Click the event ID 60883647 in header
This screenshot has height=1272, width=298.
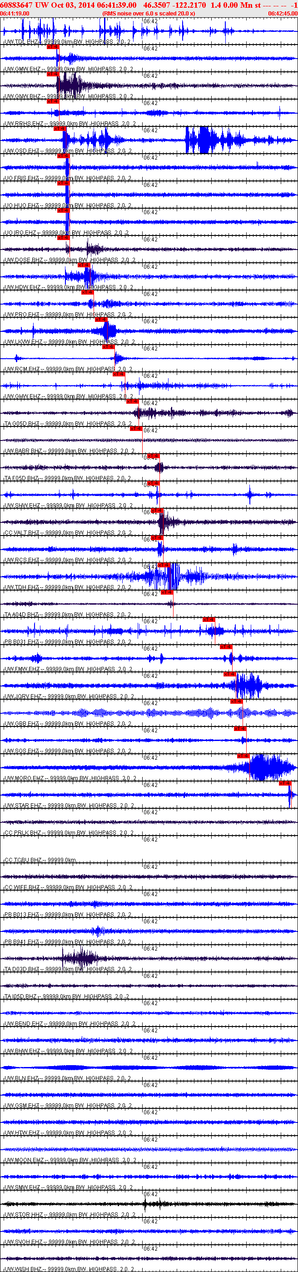(x=16, y=5)
